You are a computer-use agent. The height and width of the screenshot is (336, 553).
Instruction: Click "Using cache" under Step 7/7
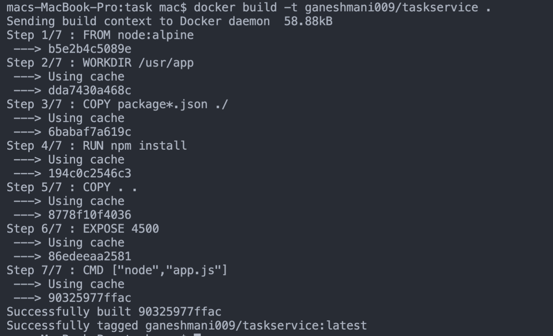click(86, 284)
